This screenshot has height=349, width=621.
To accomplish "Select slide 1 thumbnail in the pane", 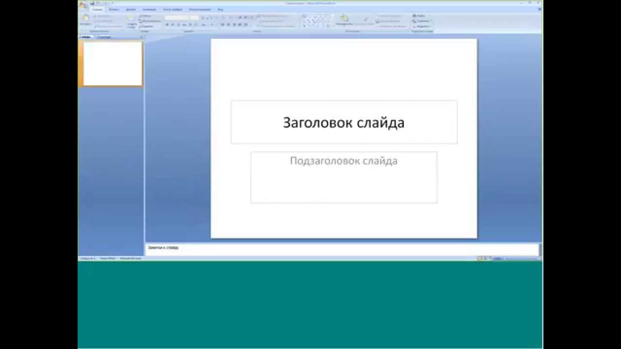I will [x=113, y=63].
